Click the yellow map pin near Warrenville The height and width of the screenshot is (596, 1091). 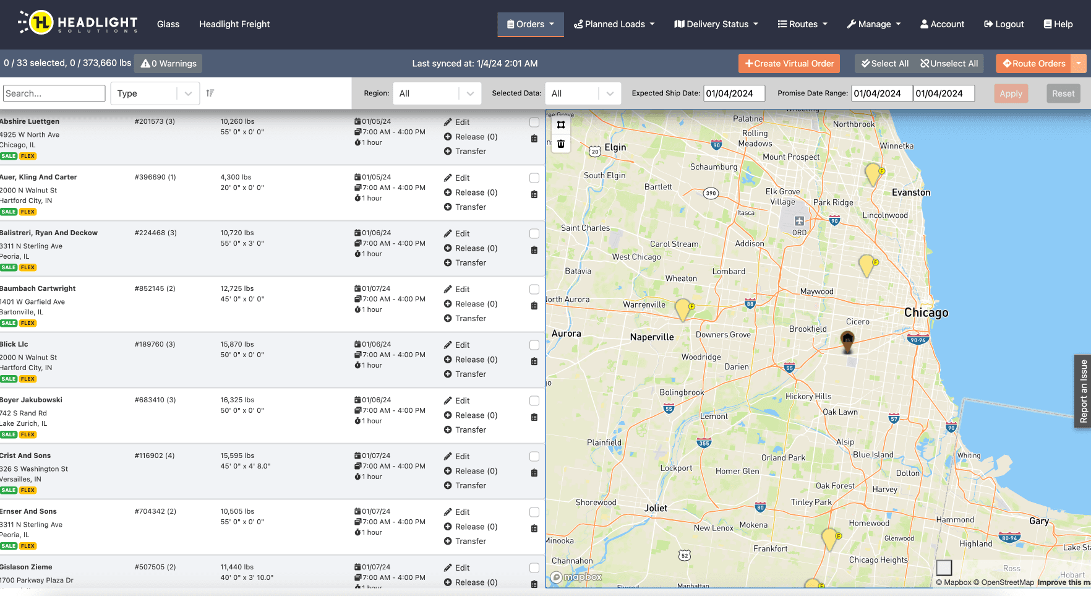click(683, 309)
